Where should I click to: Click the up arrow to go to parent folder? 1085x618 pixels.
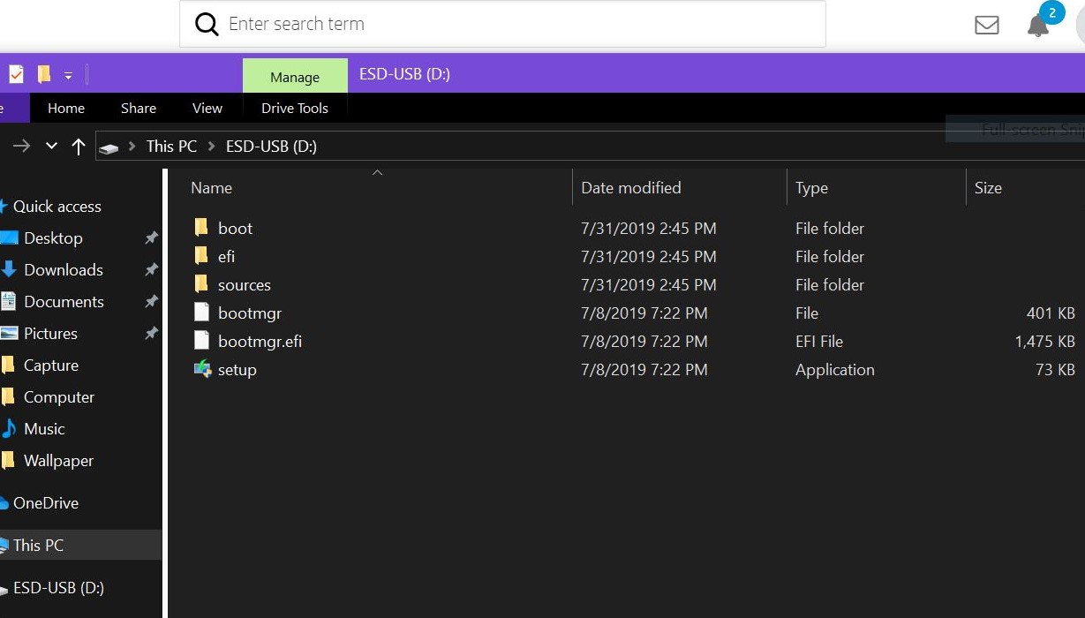pos(78,146)
